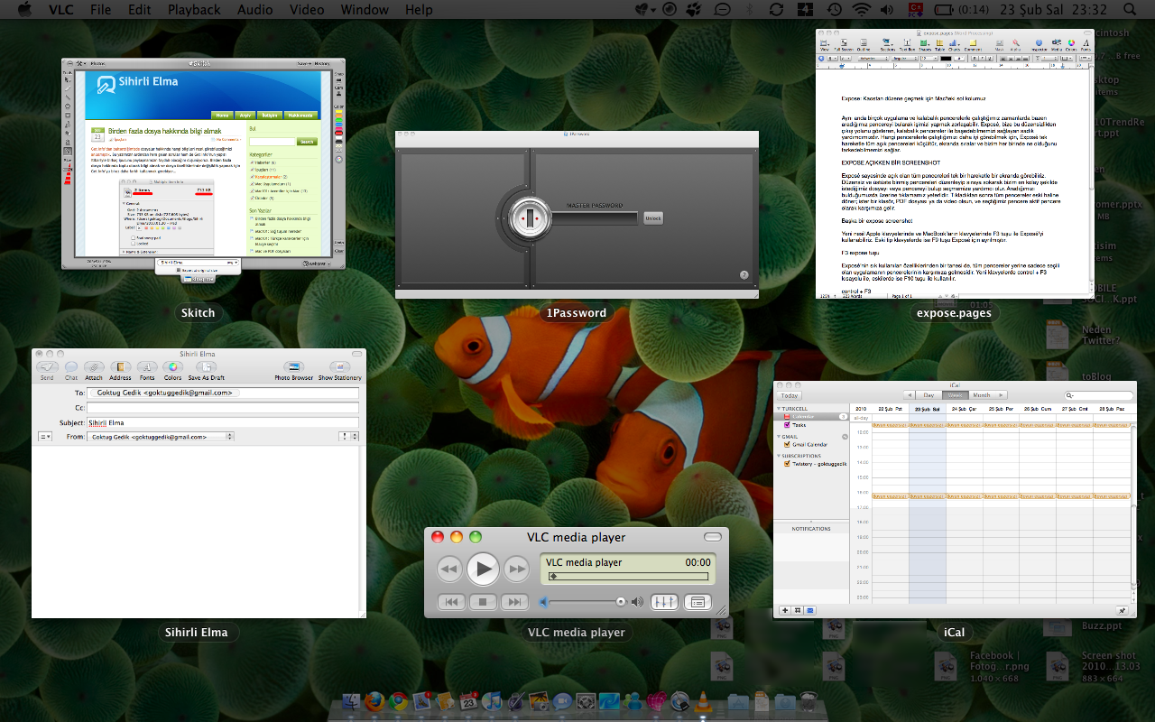Open the VLC equalizer panel
This screenshot has height=722, width=1155.
pos(664,602)
